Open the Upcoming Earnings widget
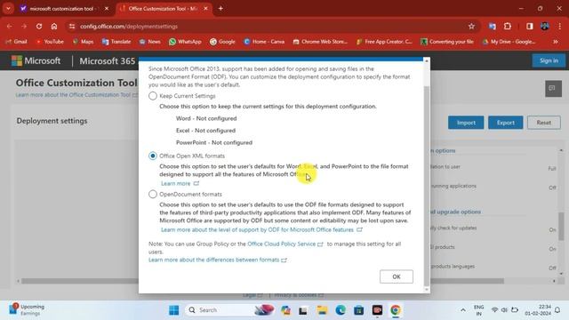 (x=27, y=310)
